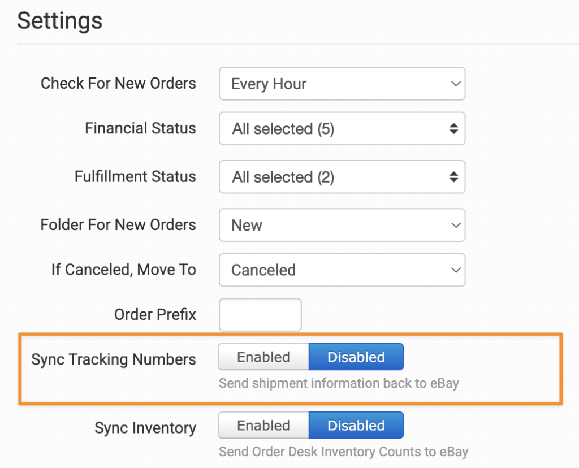Click the Order Prefix label
The image size is (579, 468).
155,314
